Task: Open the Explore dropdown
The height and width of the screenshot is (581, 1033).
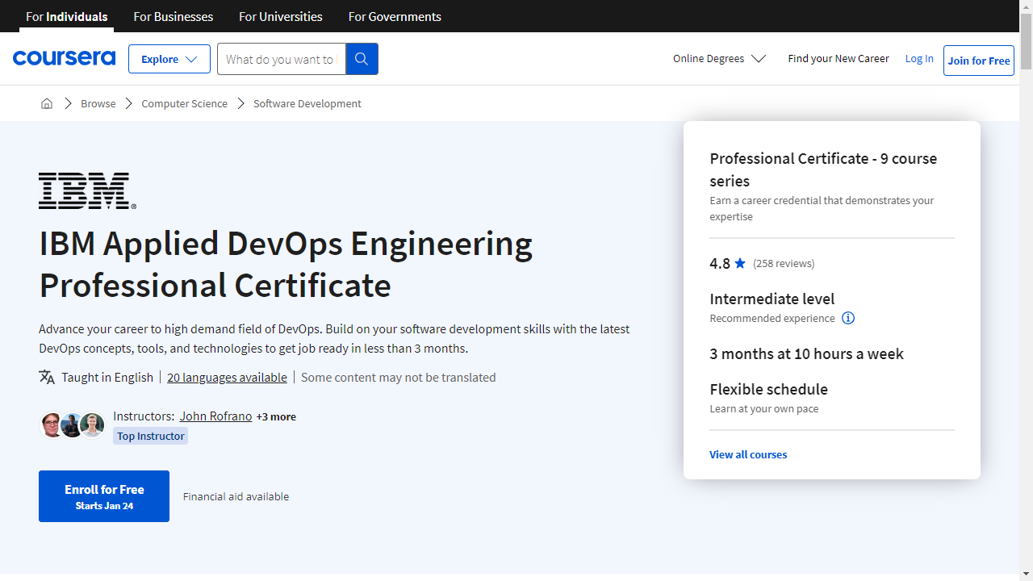Action: pyautogui.click(x=169, y=59)
